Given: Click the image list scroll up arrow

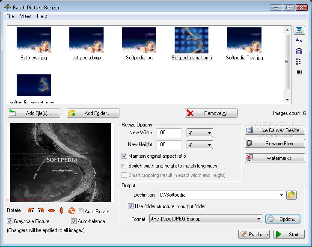Looking at the screenshot, I should click(287, 30).
